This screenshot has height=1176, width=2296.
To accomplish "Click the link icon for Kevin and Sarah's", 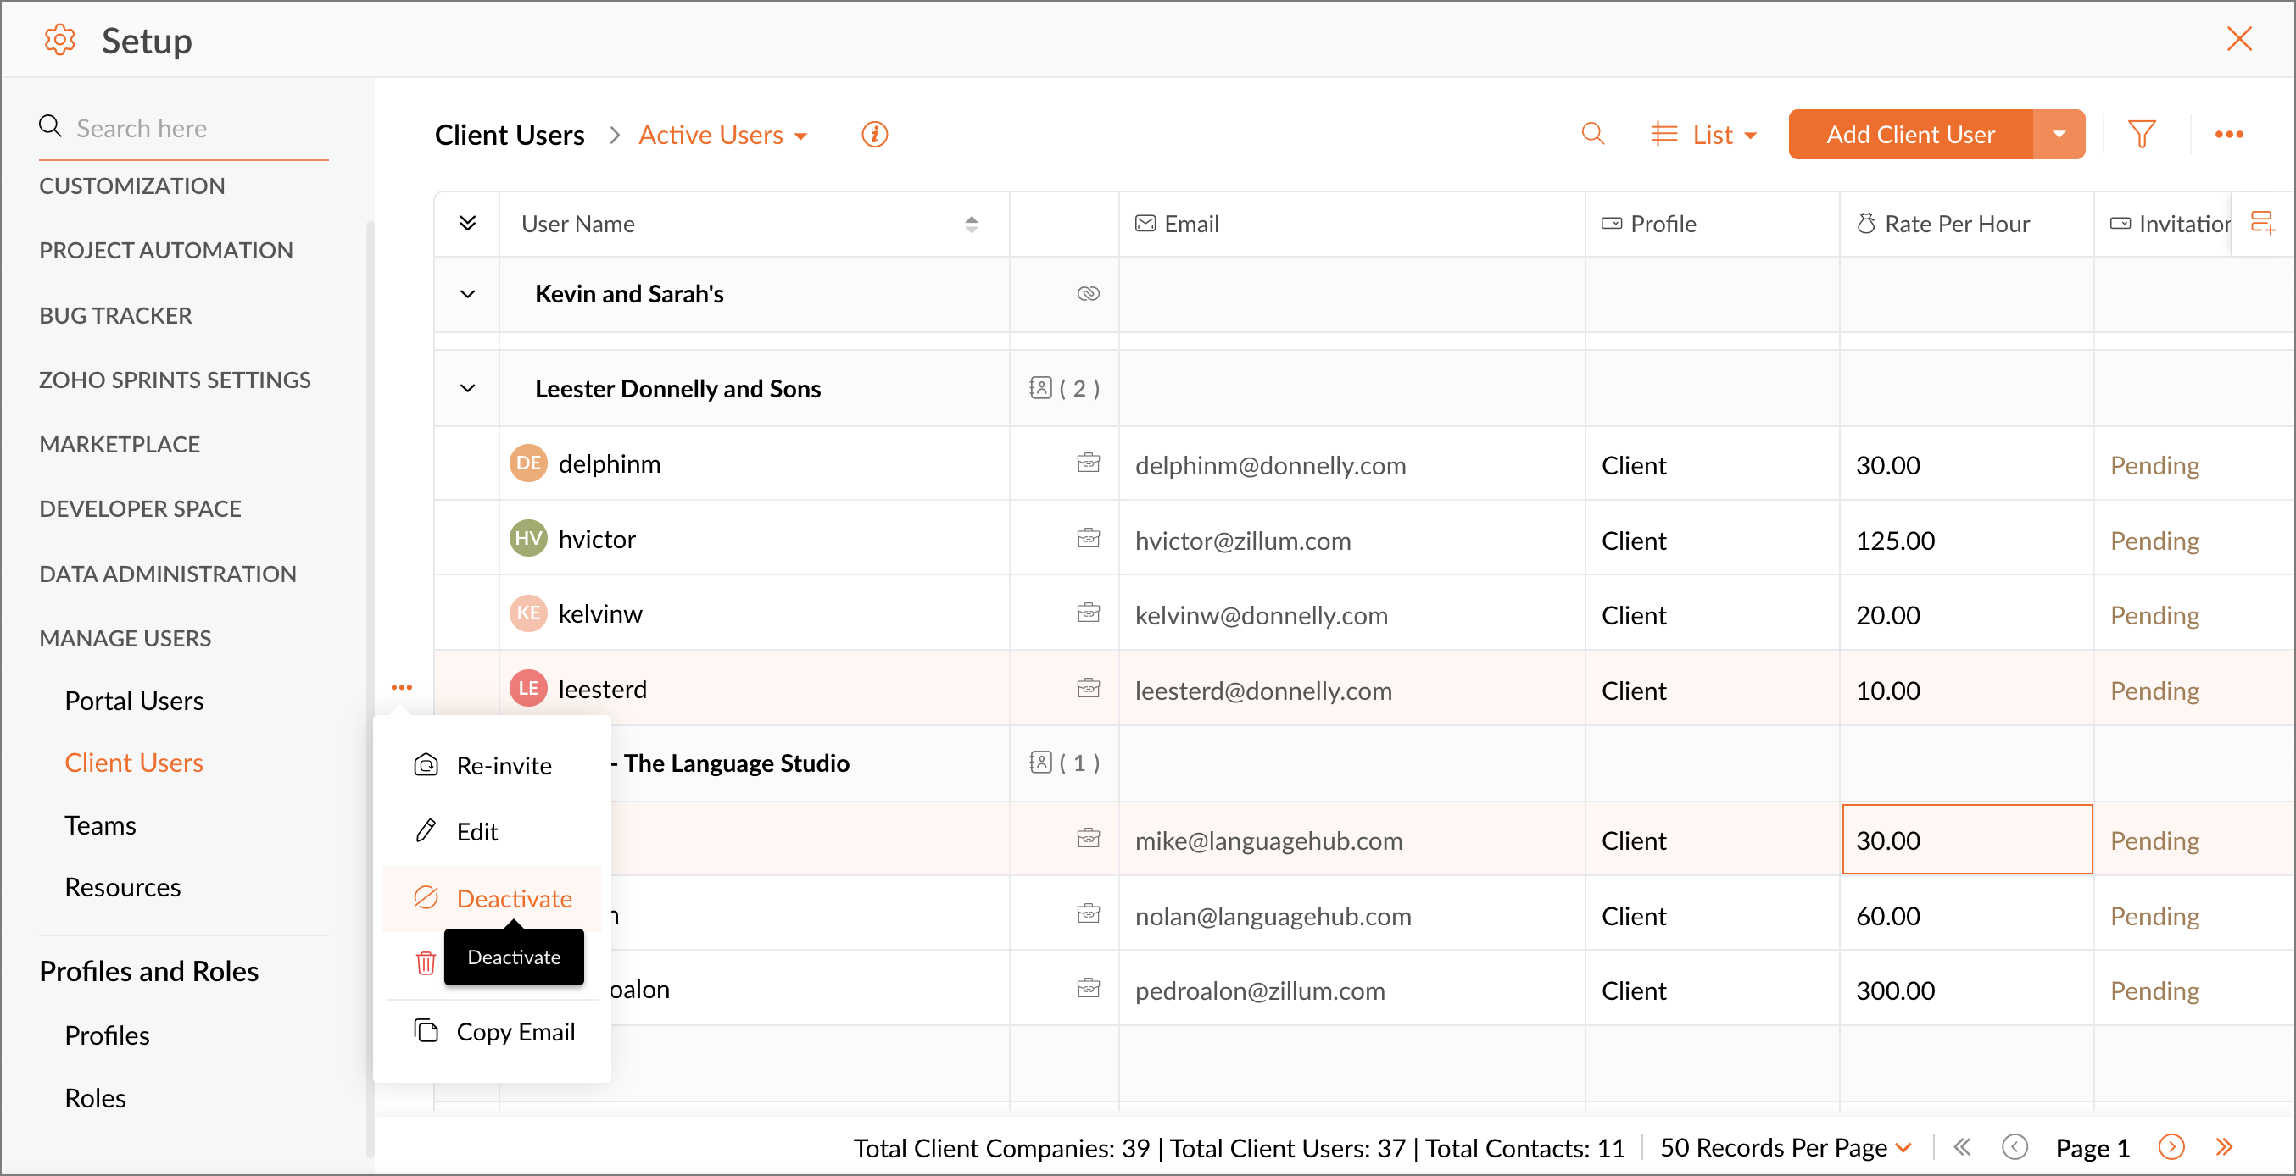I will (x=1088, y=294).
